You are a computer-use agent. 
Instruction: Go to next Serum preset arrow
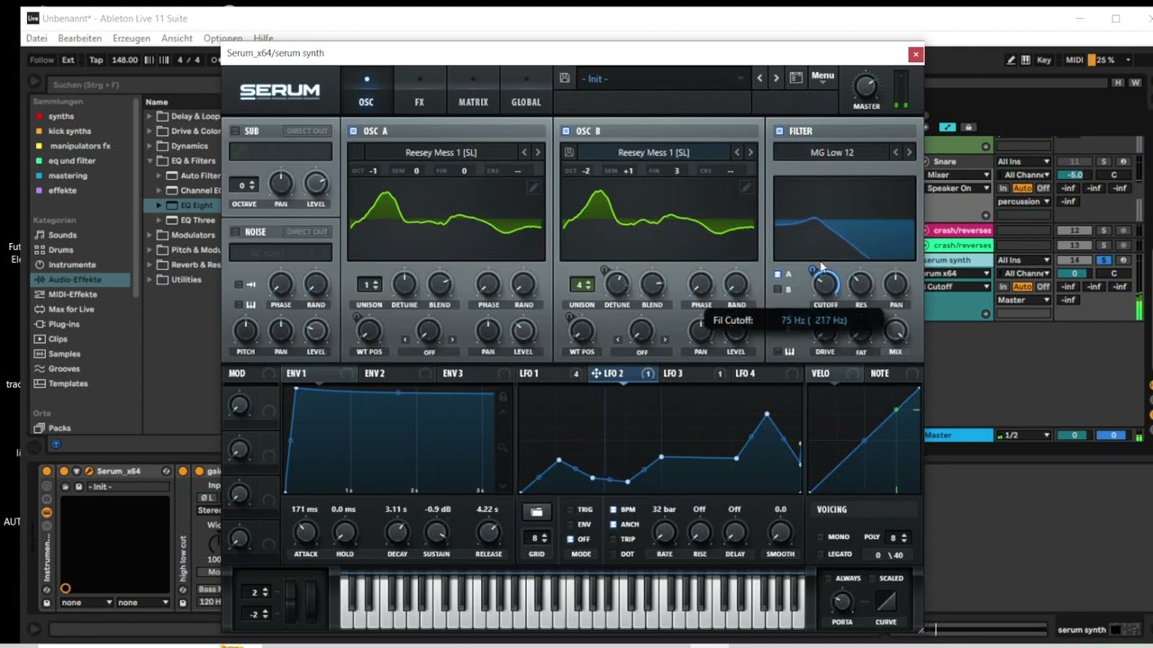click(x=776, y=78)
